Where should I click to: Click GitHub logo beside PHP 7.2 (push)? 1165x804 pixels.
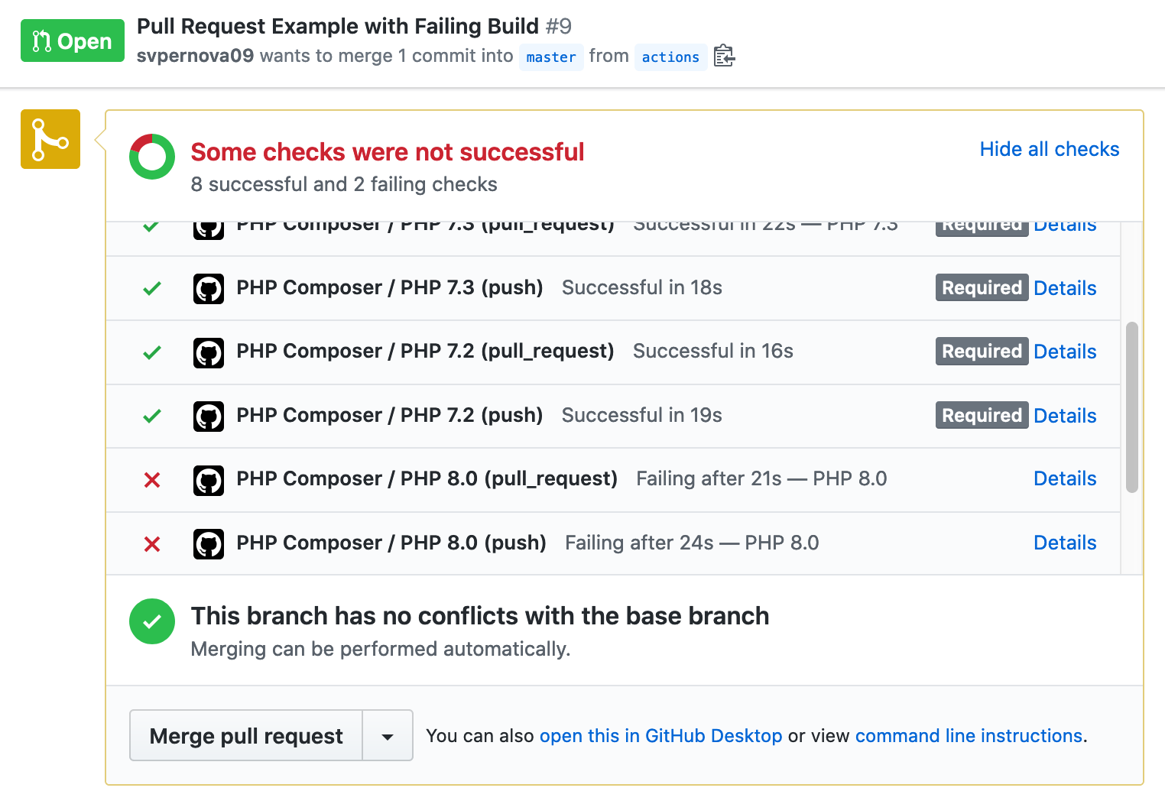(x=209, y=417)
